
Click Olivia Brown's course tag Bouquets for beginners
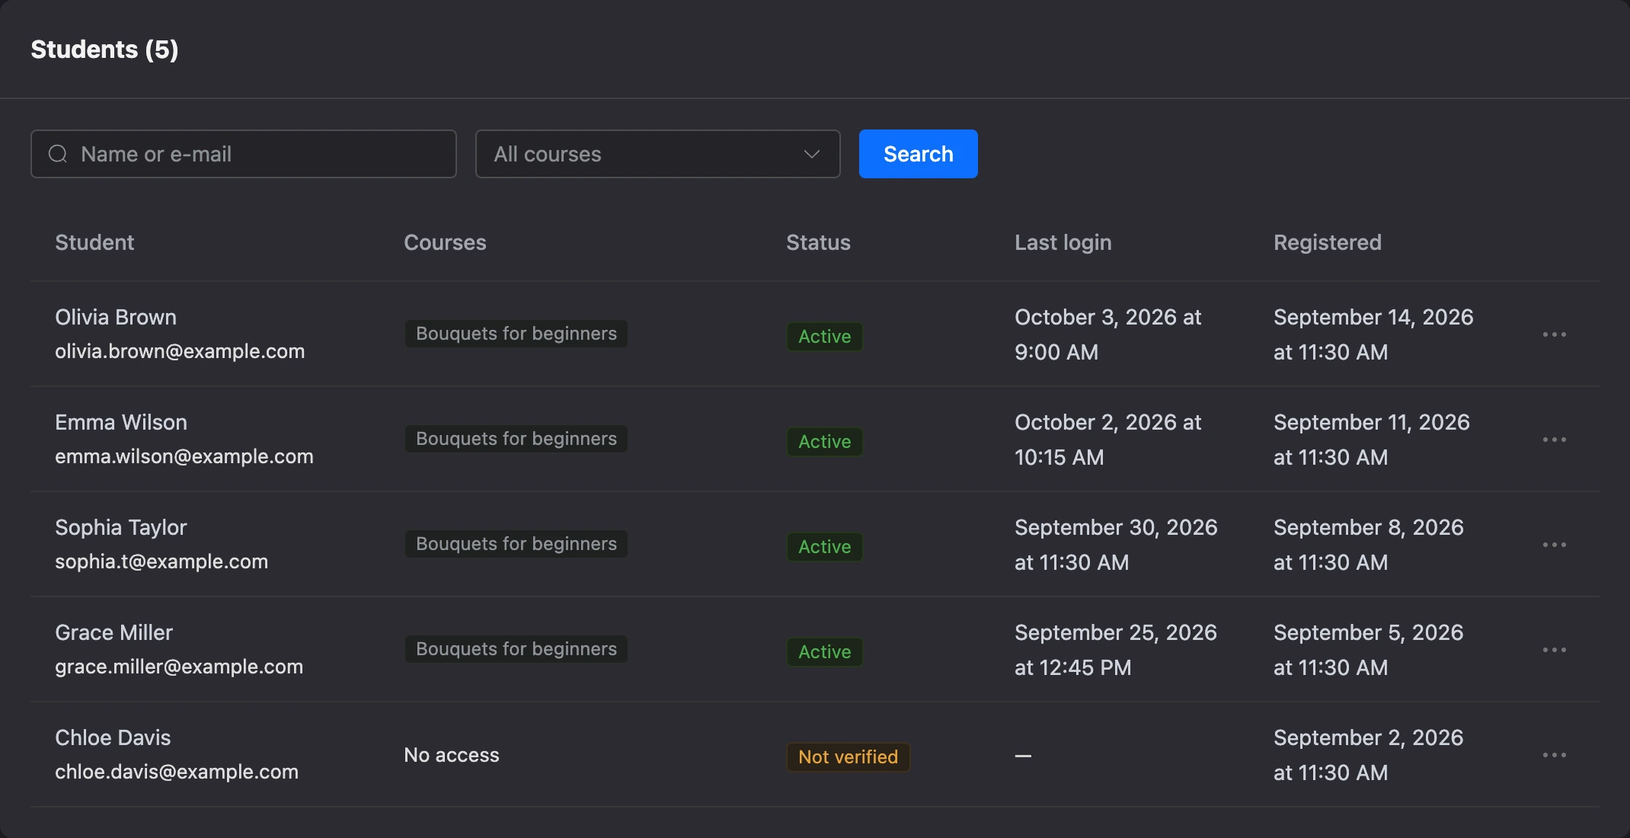(x=516, y=334)
